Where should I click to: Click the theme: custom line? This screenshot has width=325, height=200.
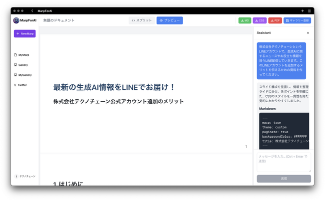(274, 127)
